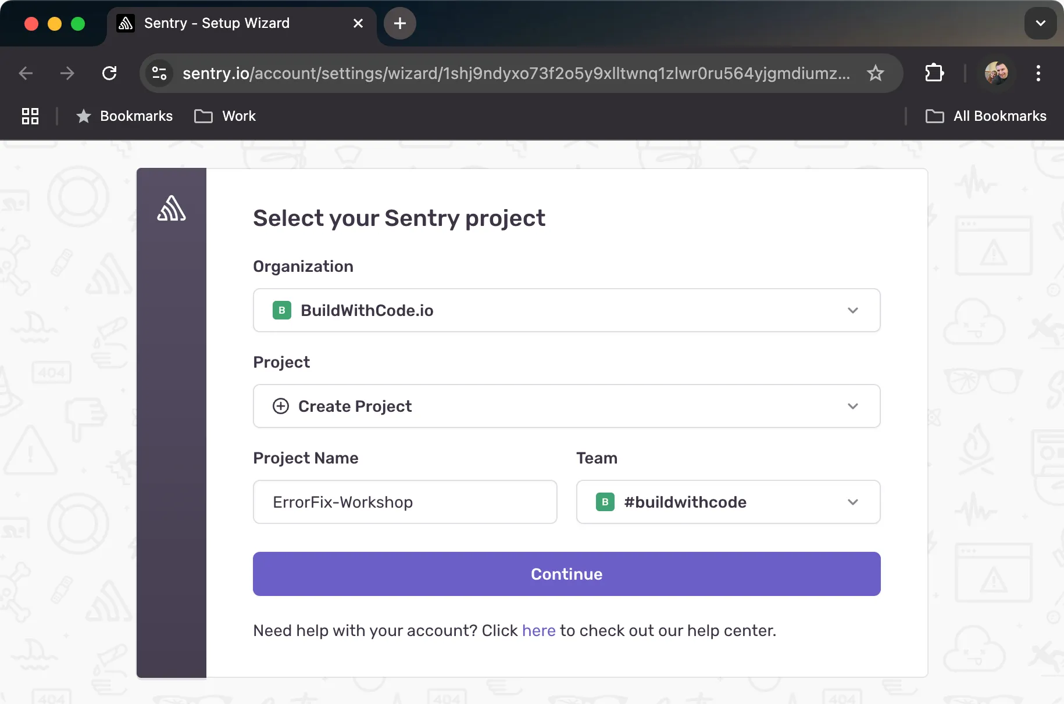Image resolution: width=1064 pixels, height=704 pixels.
Task: Click the user profile avatar
Action: tap(998, 73)
